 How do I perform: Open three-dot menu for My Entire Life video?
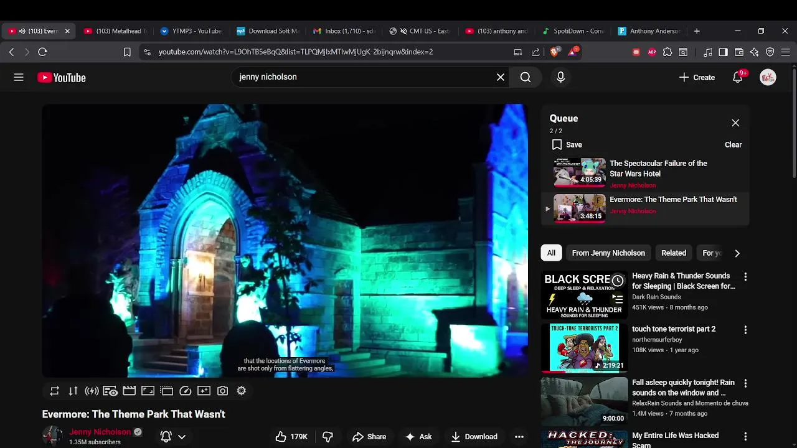[x=745, y=437]
